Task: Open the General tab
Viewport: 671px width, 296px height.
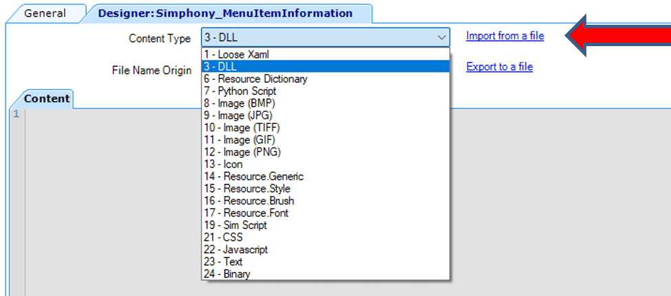Action: tap(45, 13)
